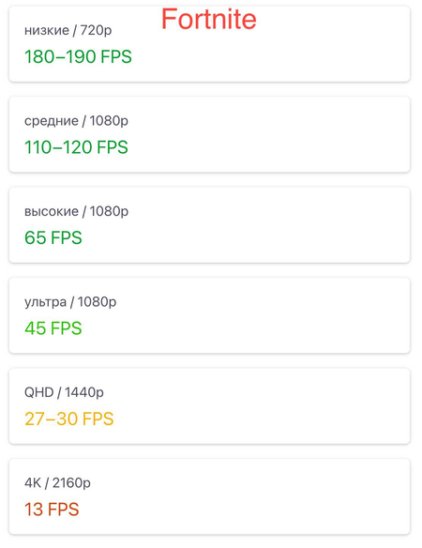Click the низкие / 720p label
This screenshot has height=548, width=422.
pyautogui.click(x=68, y=30)
